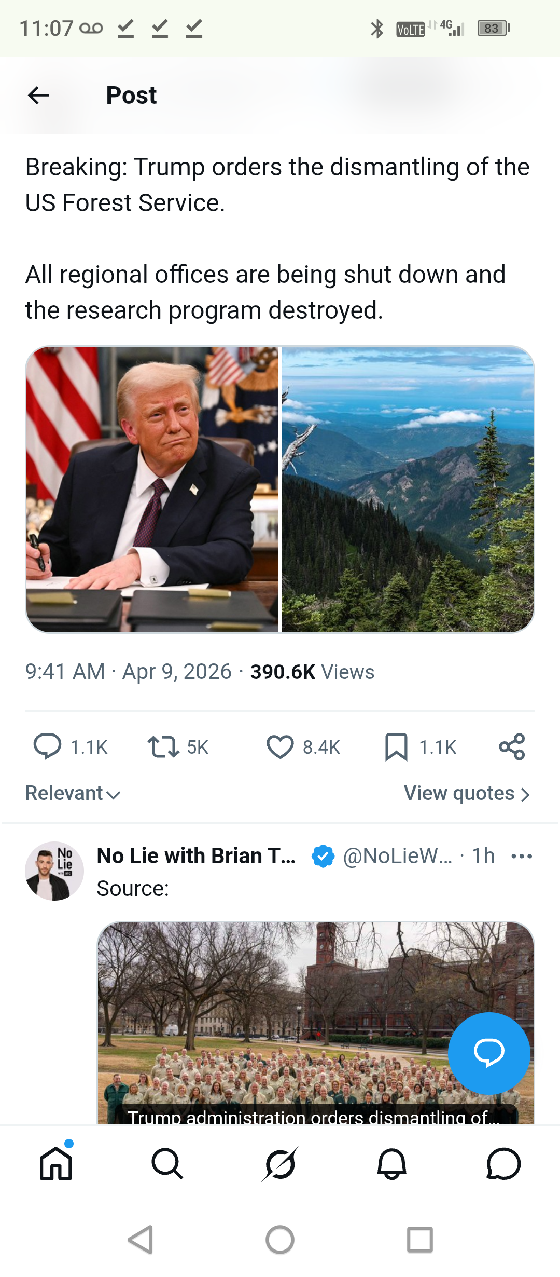Open the forest mountain photo
Viewport: 560px width, 1277px height.
point(408,490)
